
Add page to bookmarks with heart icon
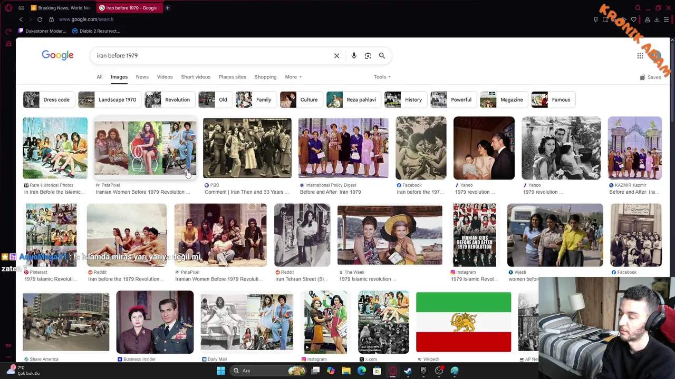(x=633, y=19)
